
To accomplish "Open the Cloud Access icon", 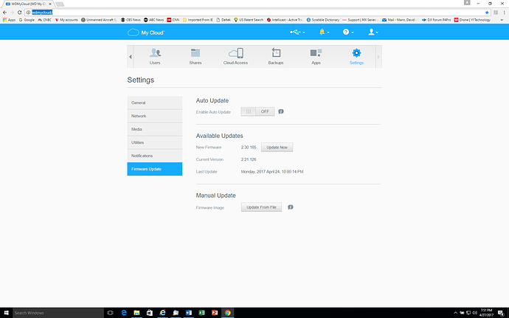I will click(235, 52).
